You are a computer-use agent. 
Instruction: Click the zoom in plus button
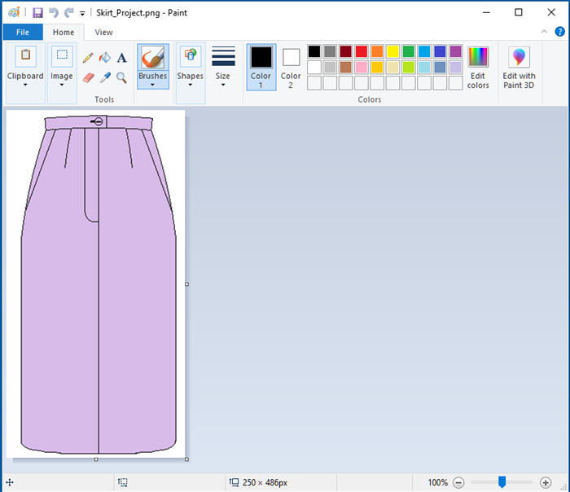coord(546,482)
